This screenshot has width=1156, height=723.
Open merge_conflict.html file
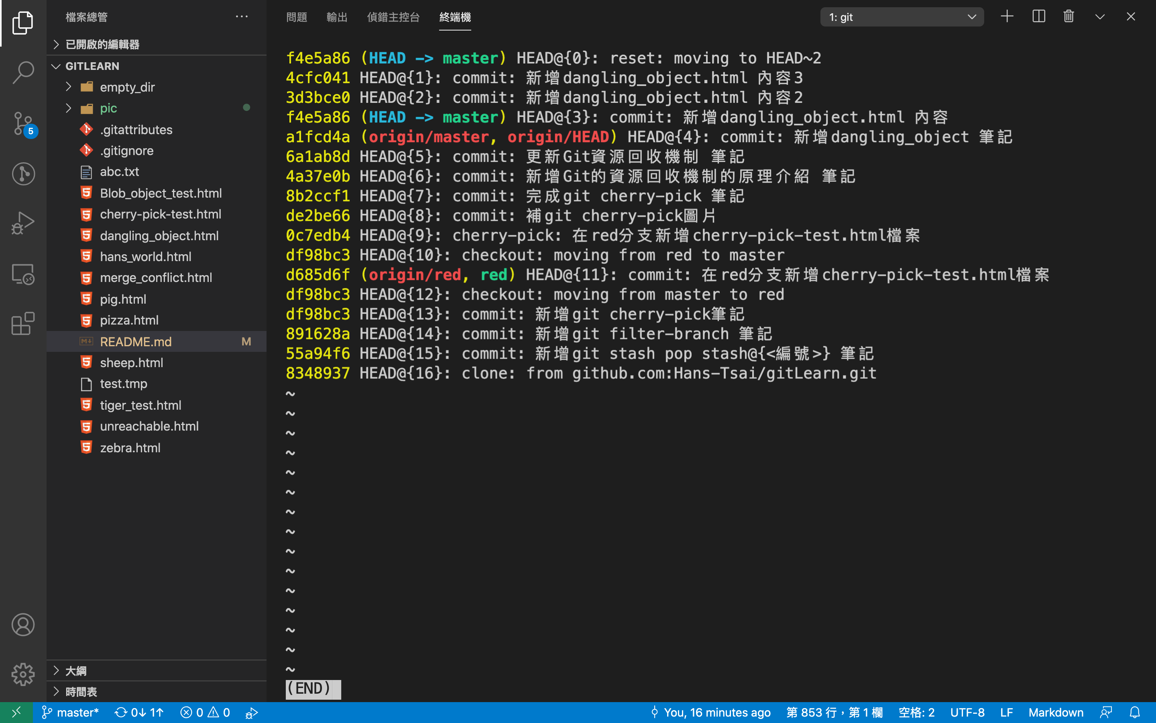(156, 278)
